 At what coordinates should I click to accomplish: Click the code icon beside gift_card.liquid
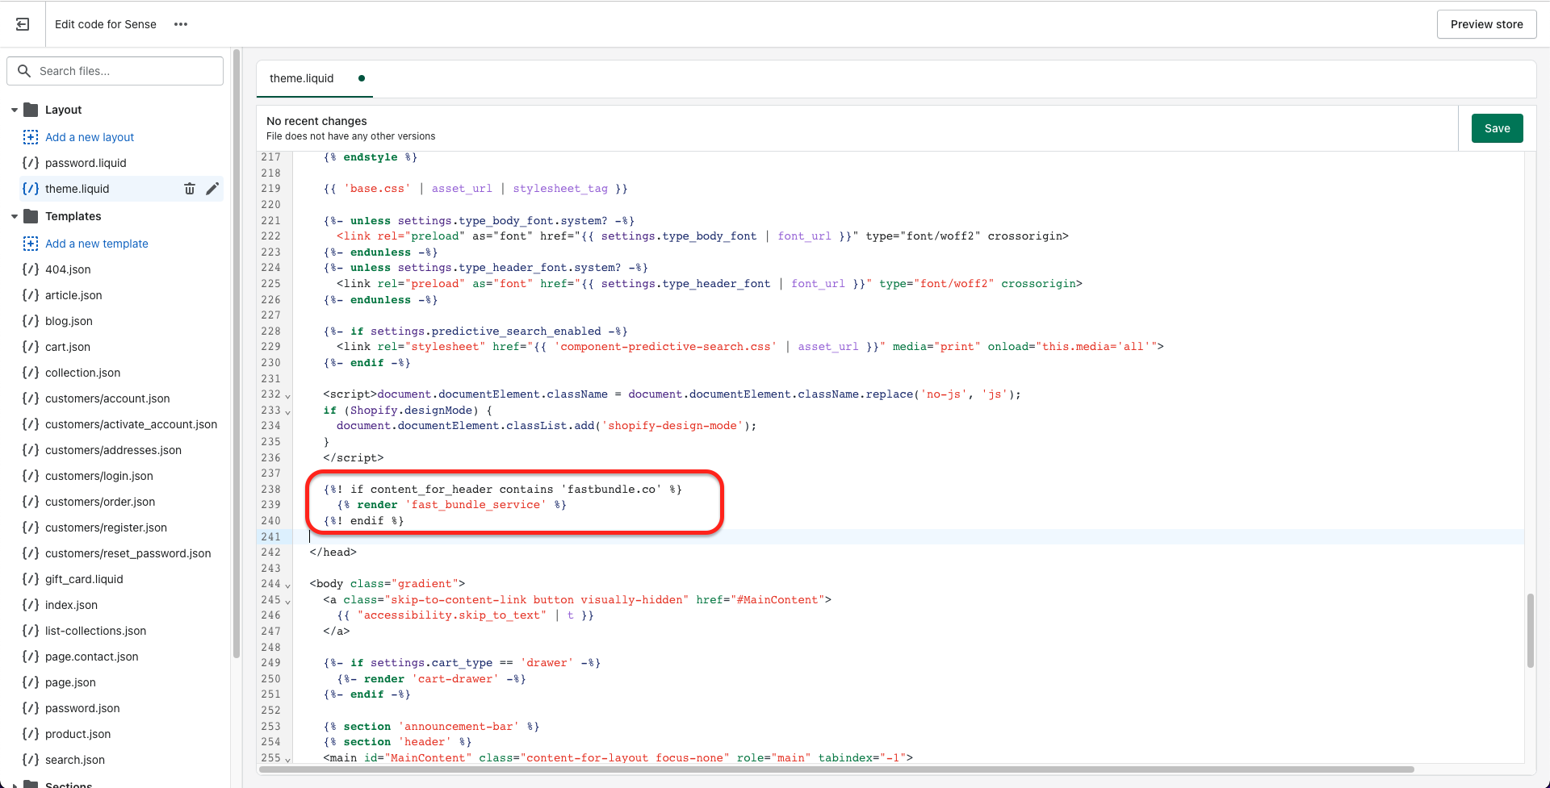[x=31, y=579]
